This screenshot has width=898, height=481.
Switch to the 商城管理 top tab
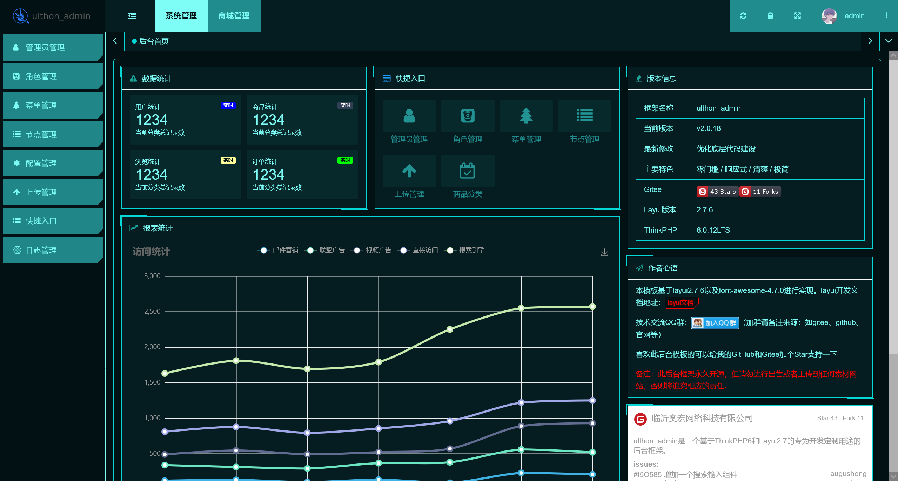234,16
